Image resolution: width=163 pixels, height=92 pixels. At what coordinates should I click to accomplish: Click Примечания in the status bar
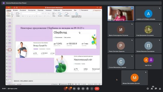click(x=63, y=84)
